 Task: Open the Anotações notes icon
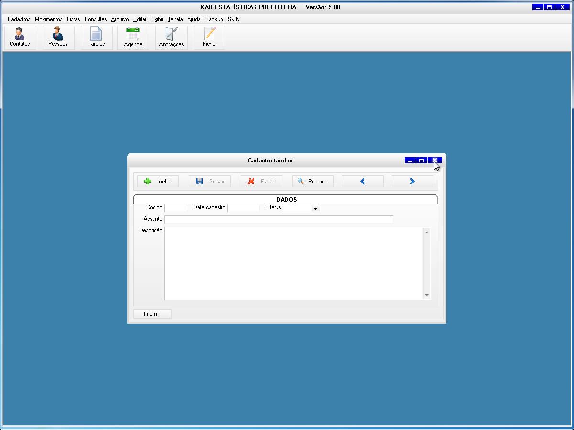click(171, 37)
